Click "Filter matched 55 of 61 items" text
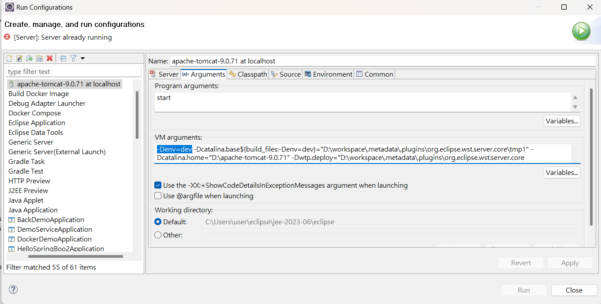Image resolution: width=601 pixels, height=304 pixels. coord(51,267)
